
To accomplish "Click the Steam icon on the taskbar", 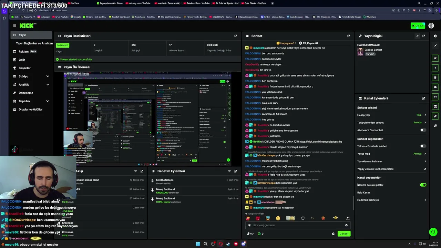I will click(228, 244).
